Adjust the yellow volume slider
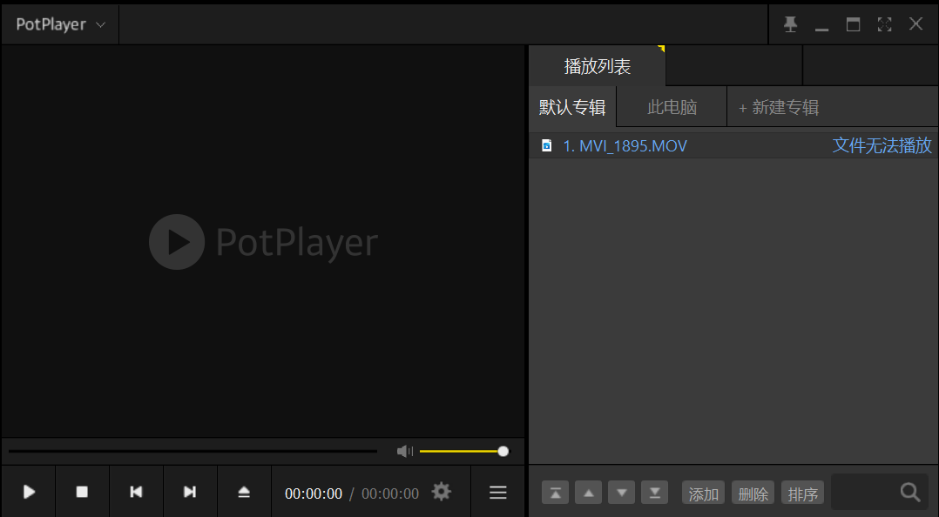Image resolution: width=939 pixels, height=517 pixels. pos(464,451)
